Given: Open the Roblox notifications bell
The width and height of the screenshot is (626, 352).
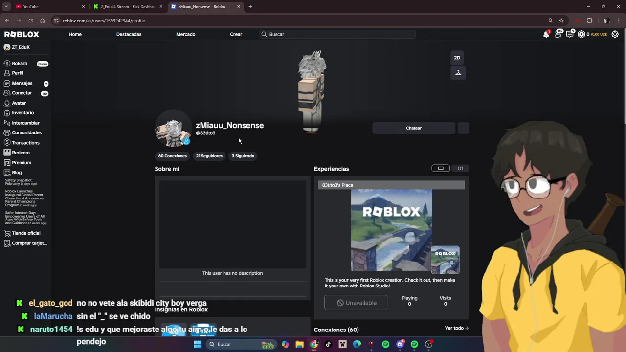Looking at the screenshot, I should (546, 34).
